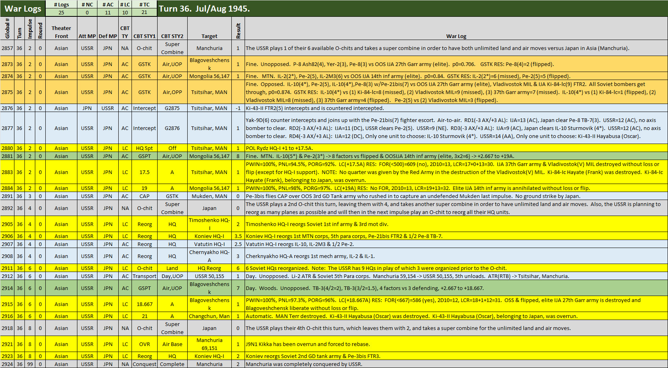The image size is (668, 368).
Task: Select the "CAP" cell in row 2891
Action: pos(144,196)
